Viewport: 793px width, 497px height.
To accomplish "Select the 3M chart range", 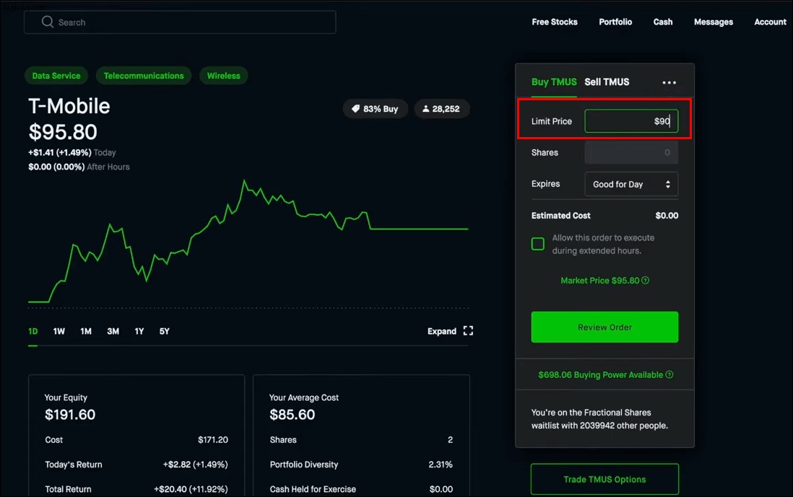I will pos(113,331).
